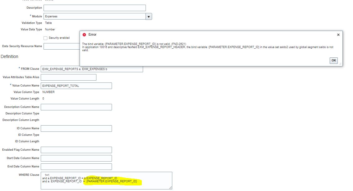Click the 'Table' validation type value
Image resolution: width=353 pixels, height=191 pixels.
click(x=49, y=23)
